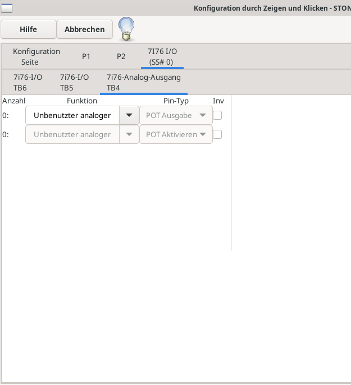Expand the second Funktion dropdown arrow
Image resolution: width=351 pixels, height=385 pixels.
point(129,134)
